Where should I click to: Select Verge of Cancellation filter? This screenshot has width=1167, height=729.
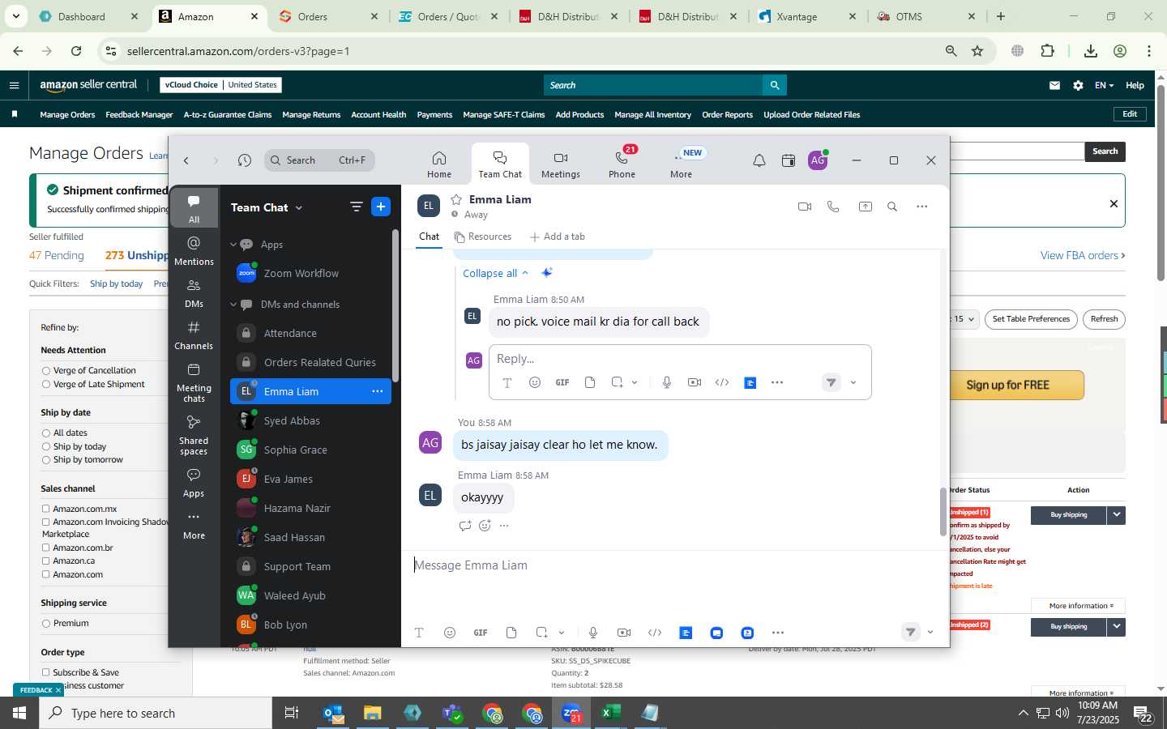click(x=46, y=371)
